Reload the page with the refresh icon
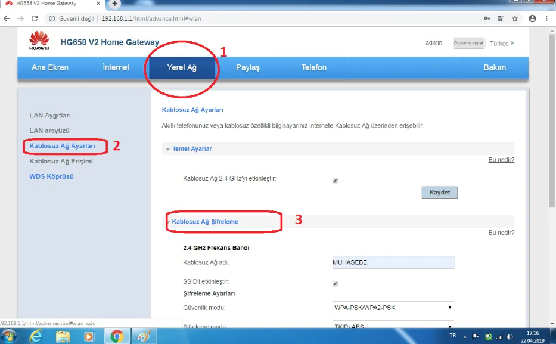This screenshot has height=344, width=556. 35,18
